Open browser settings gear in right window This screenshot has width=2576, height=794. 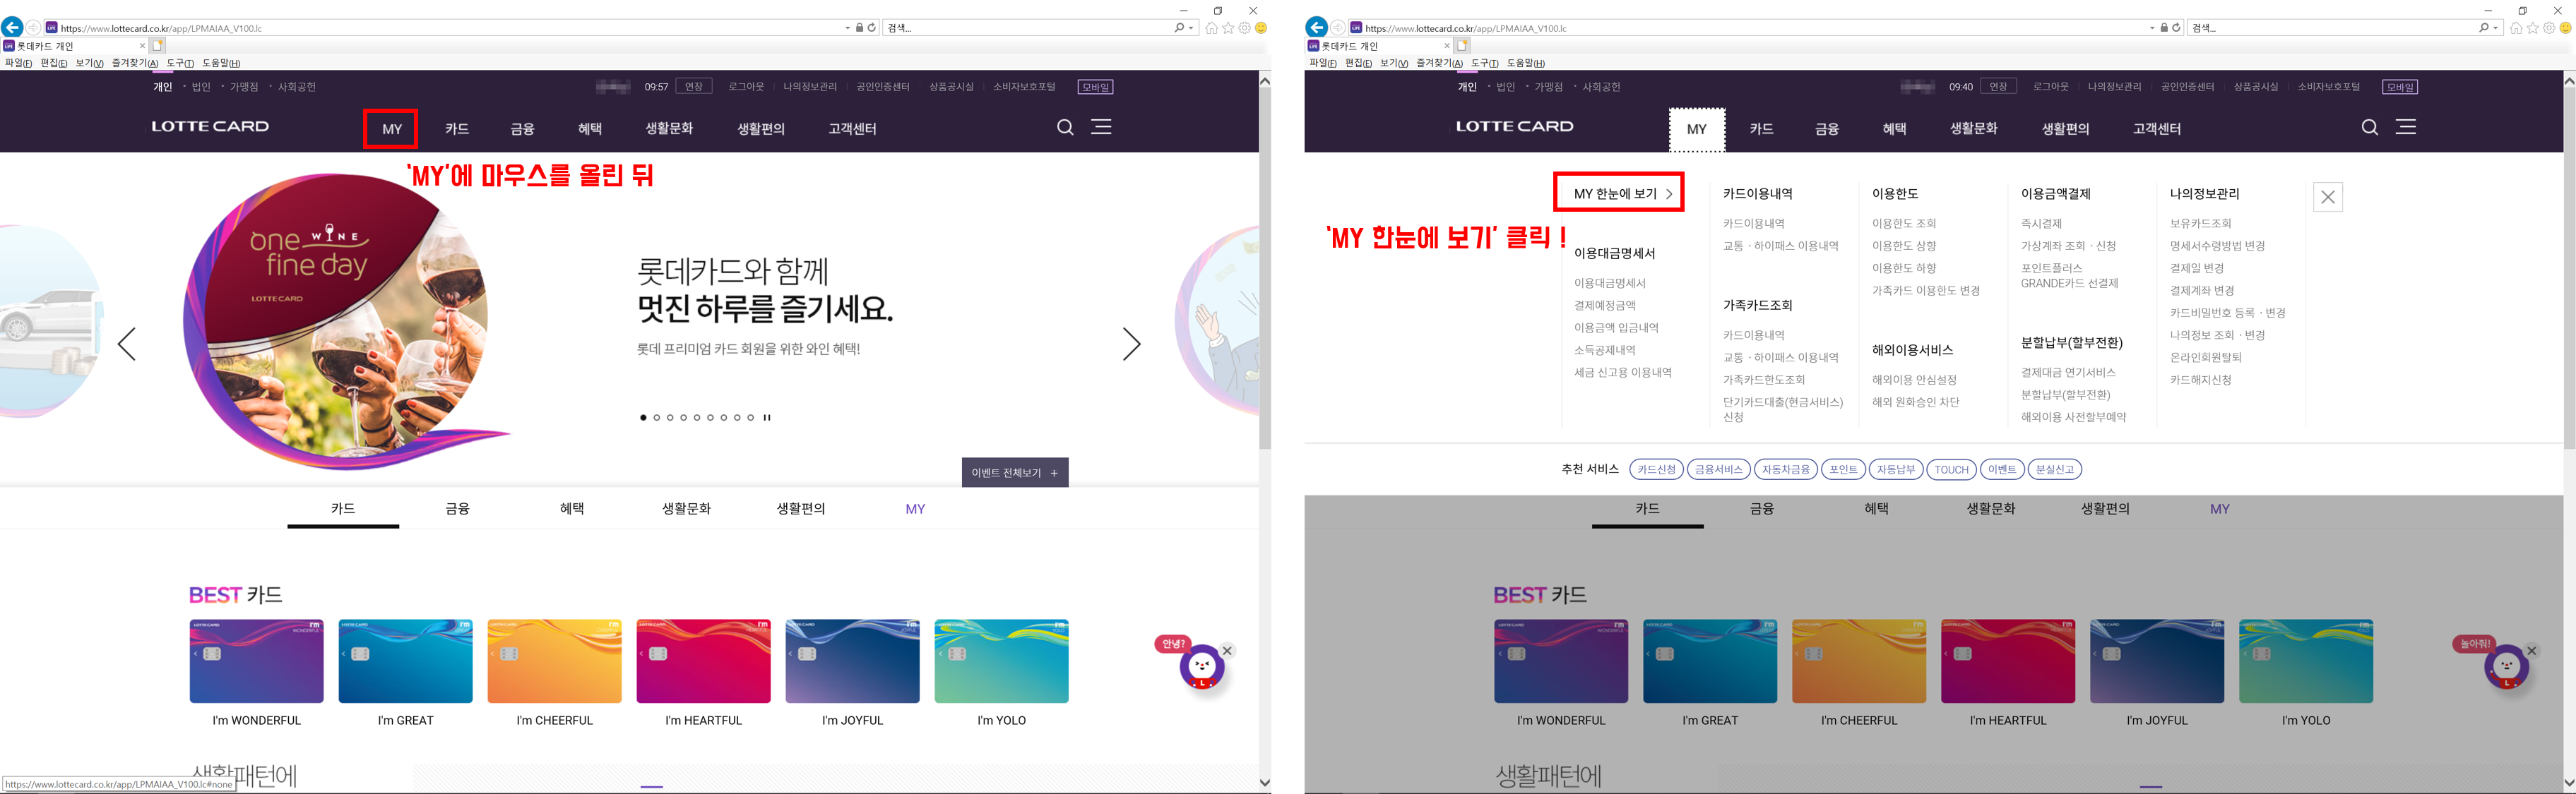(2549, 28)
